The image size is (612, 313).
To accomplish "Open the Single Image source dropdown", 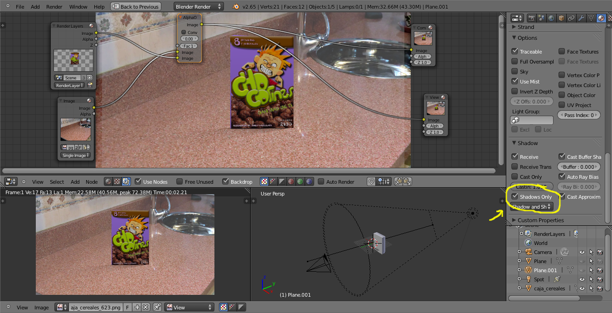I will tap(75, 155).
